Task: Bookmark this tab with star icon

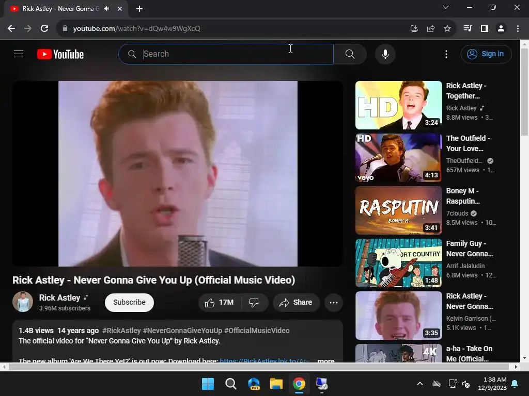Action: (447, 28)
